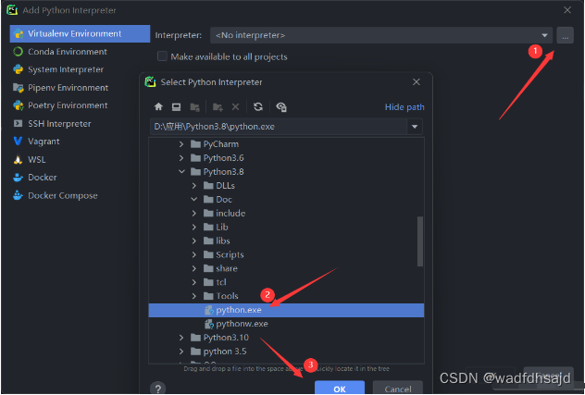Click the project directory toolbar icon

[194, 107]
